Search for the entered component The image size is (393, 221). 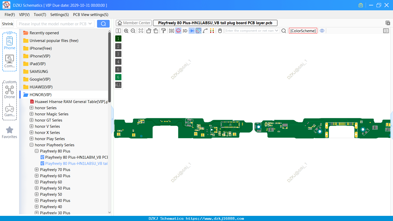[284, 31]
